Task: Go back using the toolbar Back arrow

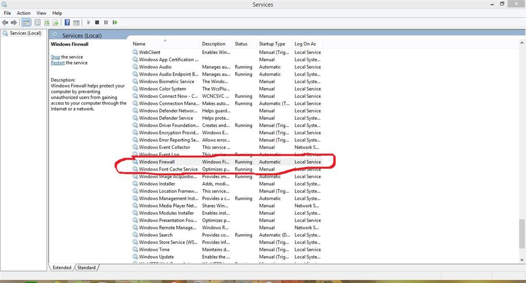Action: click(5, 23)
